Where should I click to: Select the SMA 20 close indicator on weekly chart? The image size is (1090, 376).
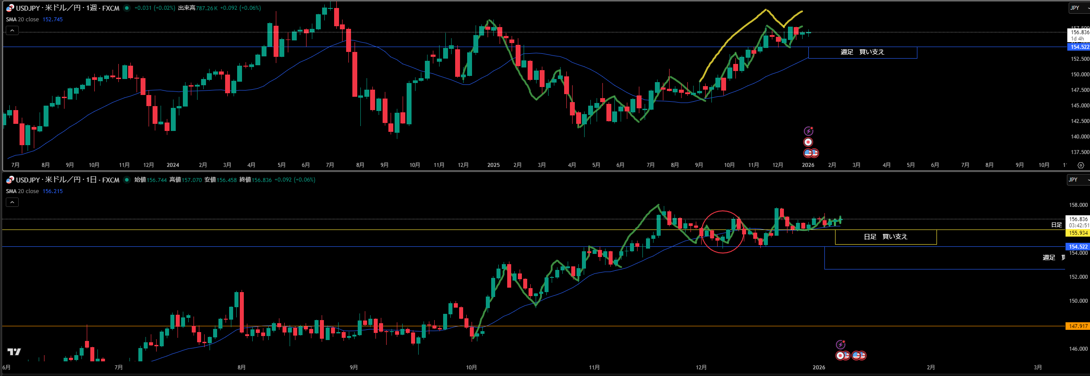23,20
